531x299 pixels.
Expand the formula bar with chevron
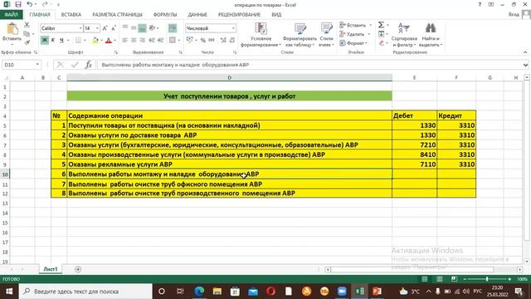coord(525,65)
